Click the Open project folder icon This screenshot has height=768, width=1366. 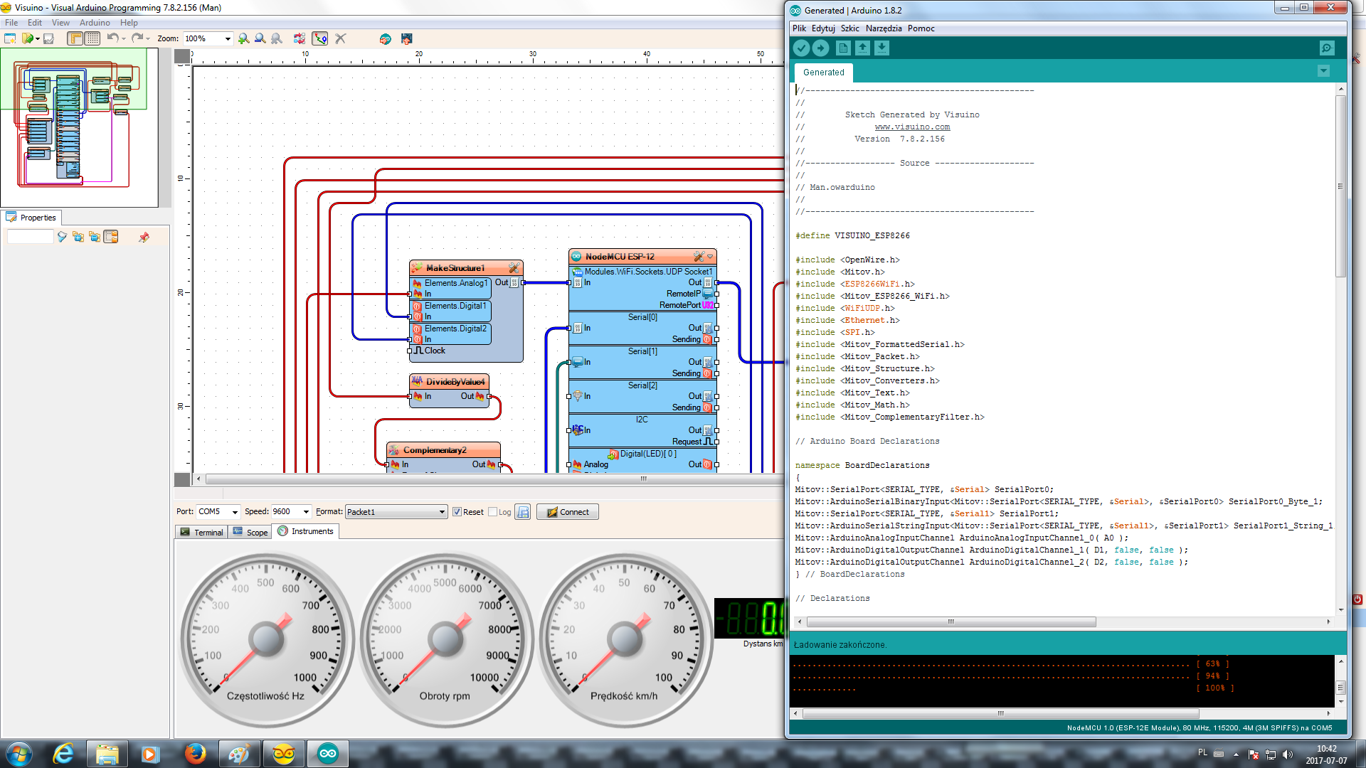pyautogui.click(x=27, y=38)
